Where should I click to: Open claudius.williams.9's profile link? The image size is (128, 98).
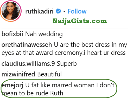coord(28,64)
